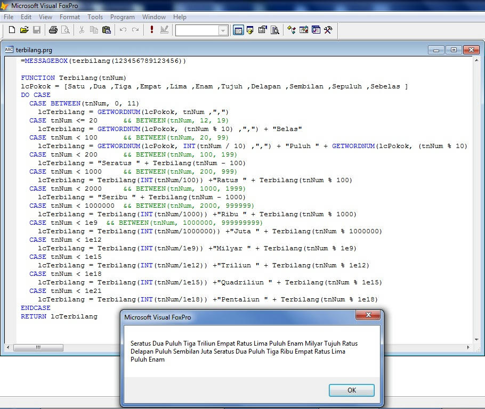Click the ENDCASE keyword
Image resolution: width=485 pixels, height=409 pixels.
coord(36,308)
